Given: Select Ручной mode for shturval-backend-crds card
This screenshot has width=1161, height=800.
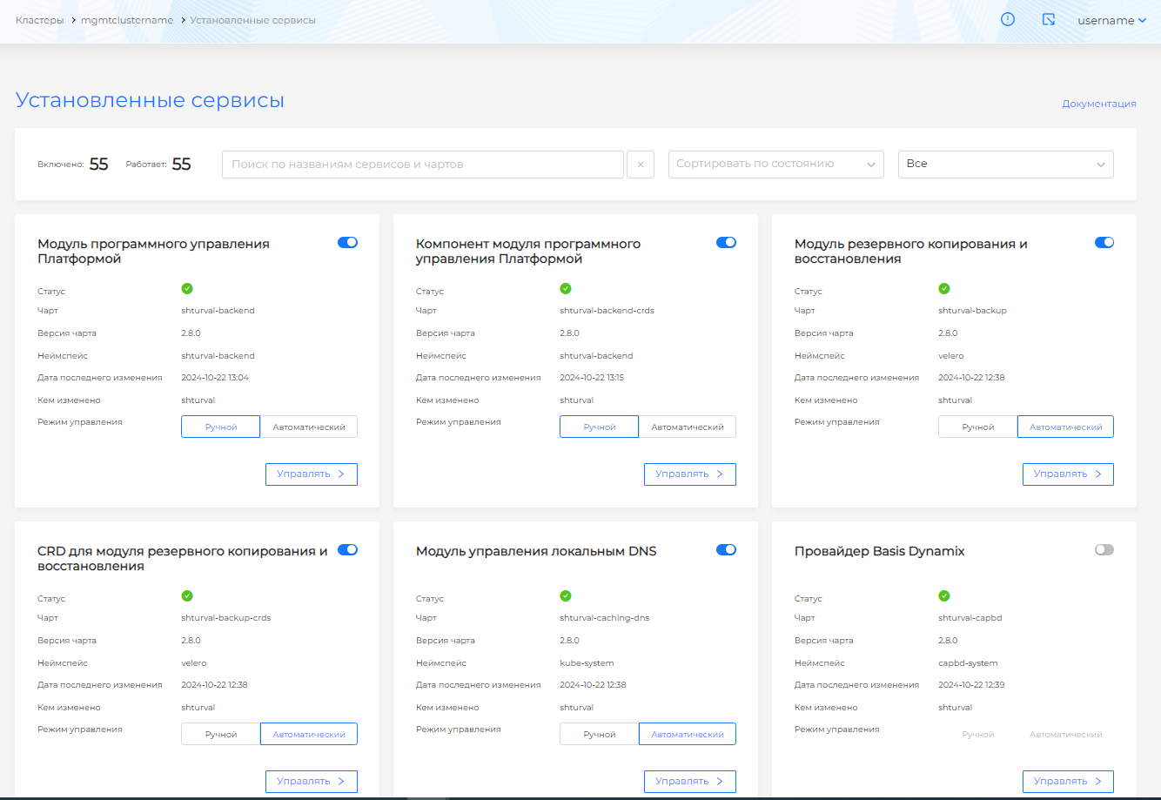Looking at the screenshot, I should [x=600, y=427].
